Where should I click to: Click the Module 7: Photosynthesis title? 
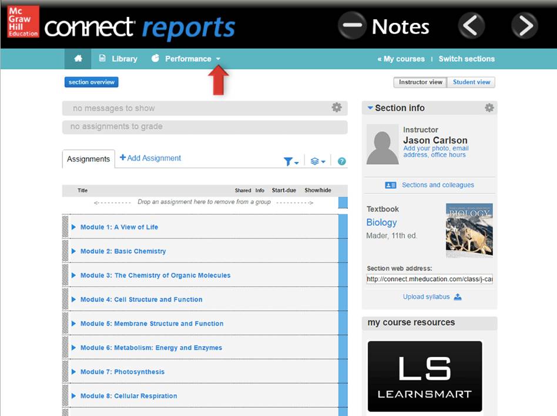click(x=122, y=371)
